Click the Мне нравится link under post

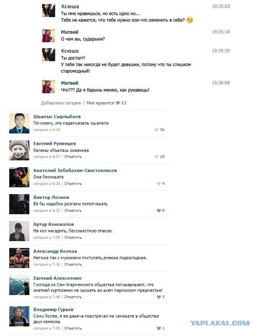100,103
